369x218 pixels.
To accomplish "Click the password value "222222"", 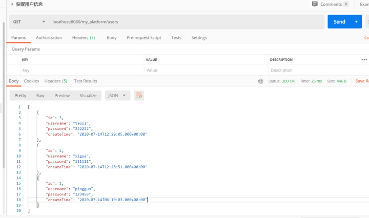I will click(82, 129).
